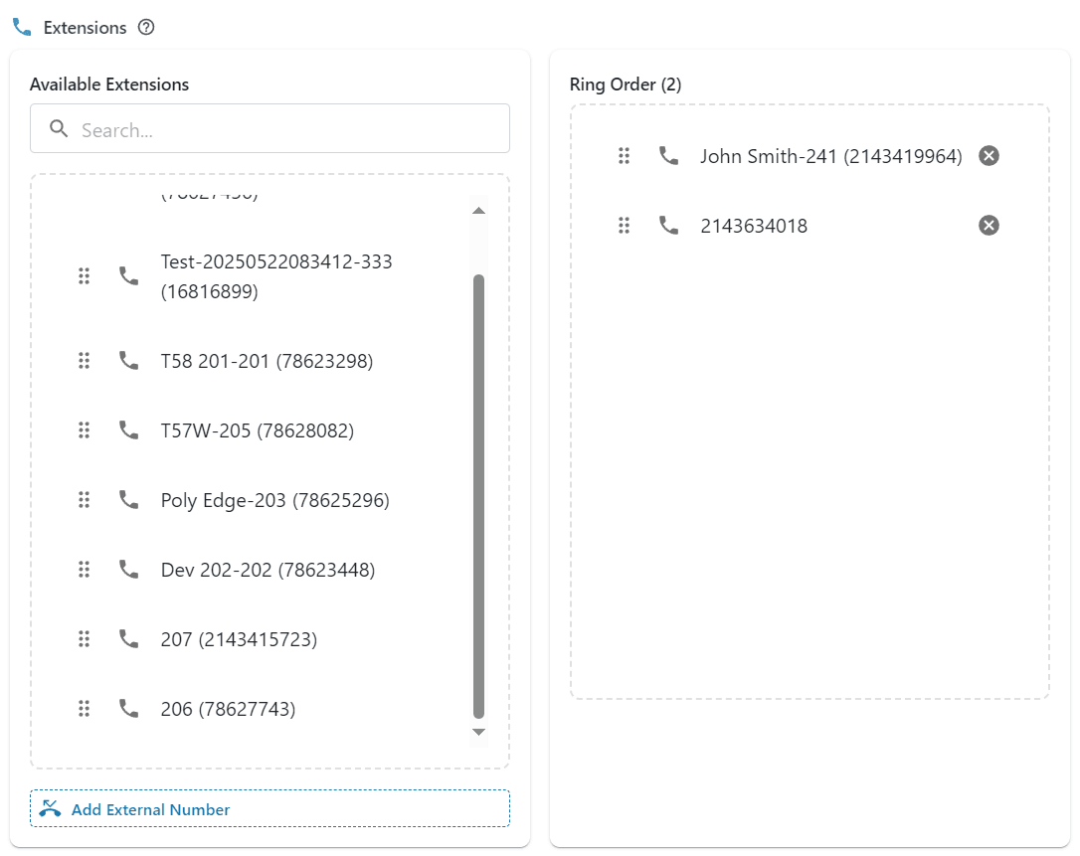Click phone icon beside extension 206

click(x=129, y=709)
